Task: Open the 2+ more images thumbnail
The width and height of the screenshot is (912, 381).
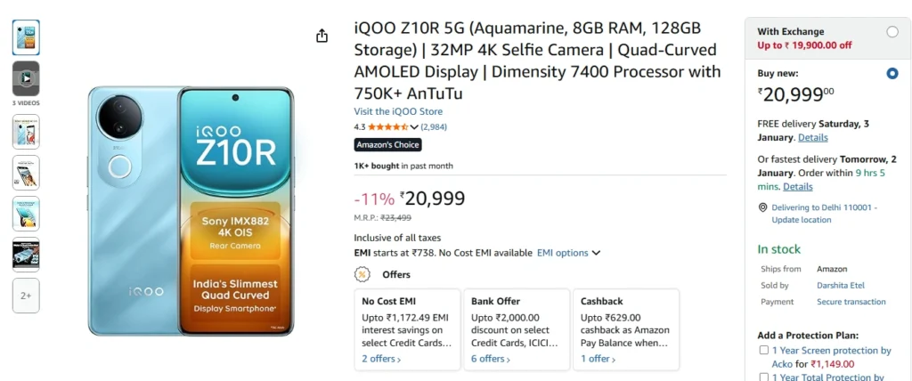Action: pos(26,296)
